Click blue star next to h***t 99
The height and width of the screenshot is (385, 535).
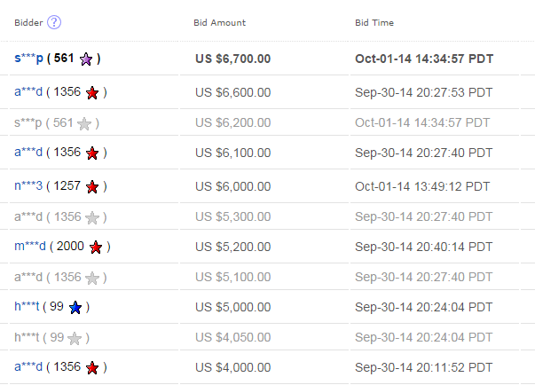75,308
